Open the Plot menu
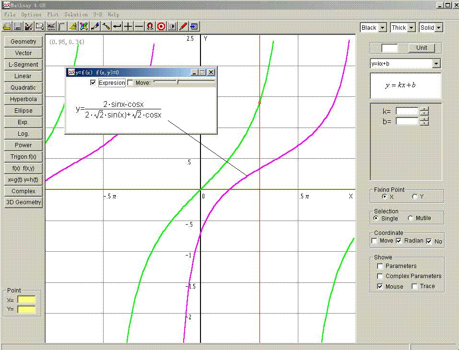 (x=53, y=14)
